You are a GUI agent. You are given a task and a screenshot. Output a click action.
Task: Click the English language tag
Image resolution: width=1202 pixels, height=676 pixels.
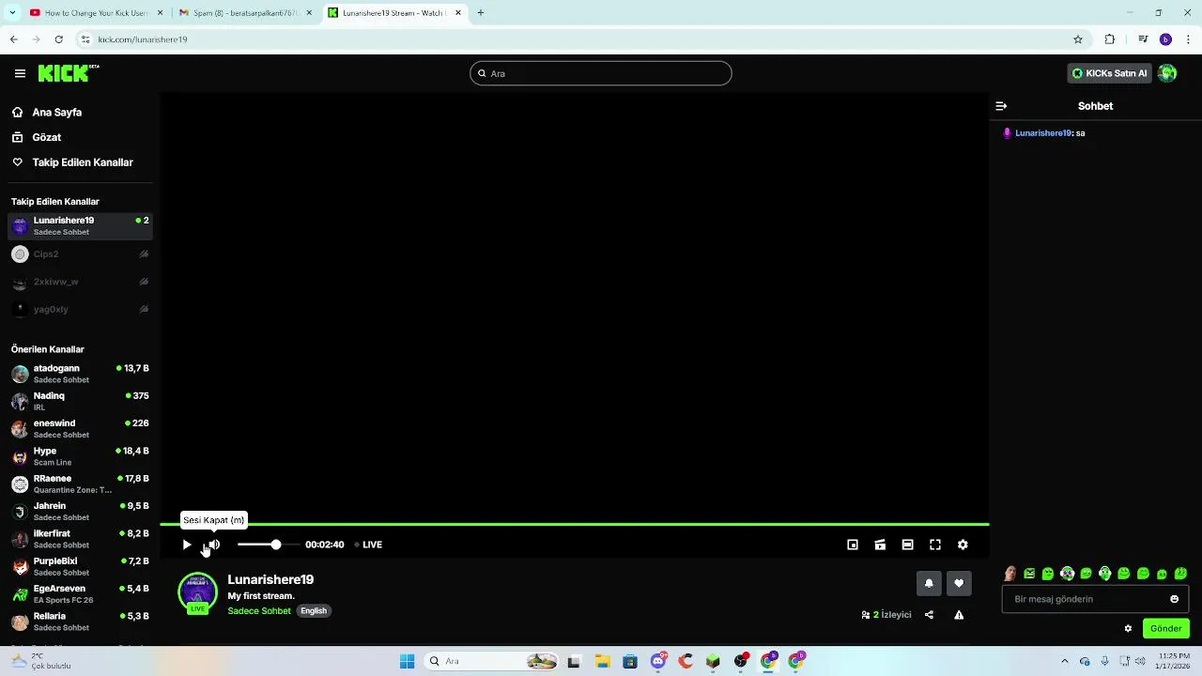pos(314,611)
